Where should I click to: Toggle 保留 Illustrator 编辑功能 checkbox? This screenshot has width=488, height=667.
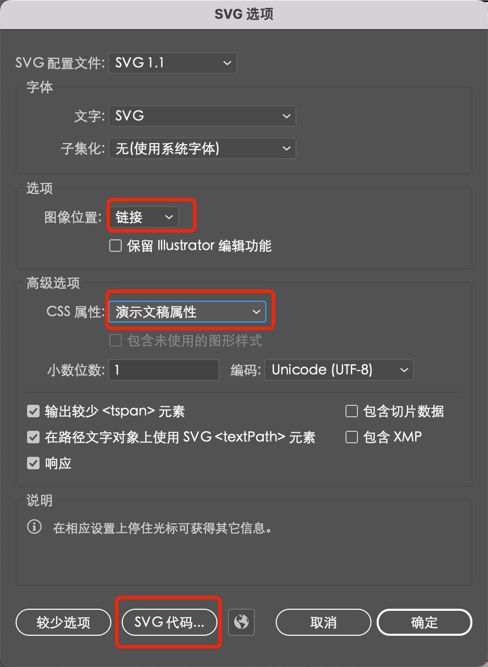(115, 246)
